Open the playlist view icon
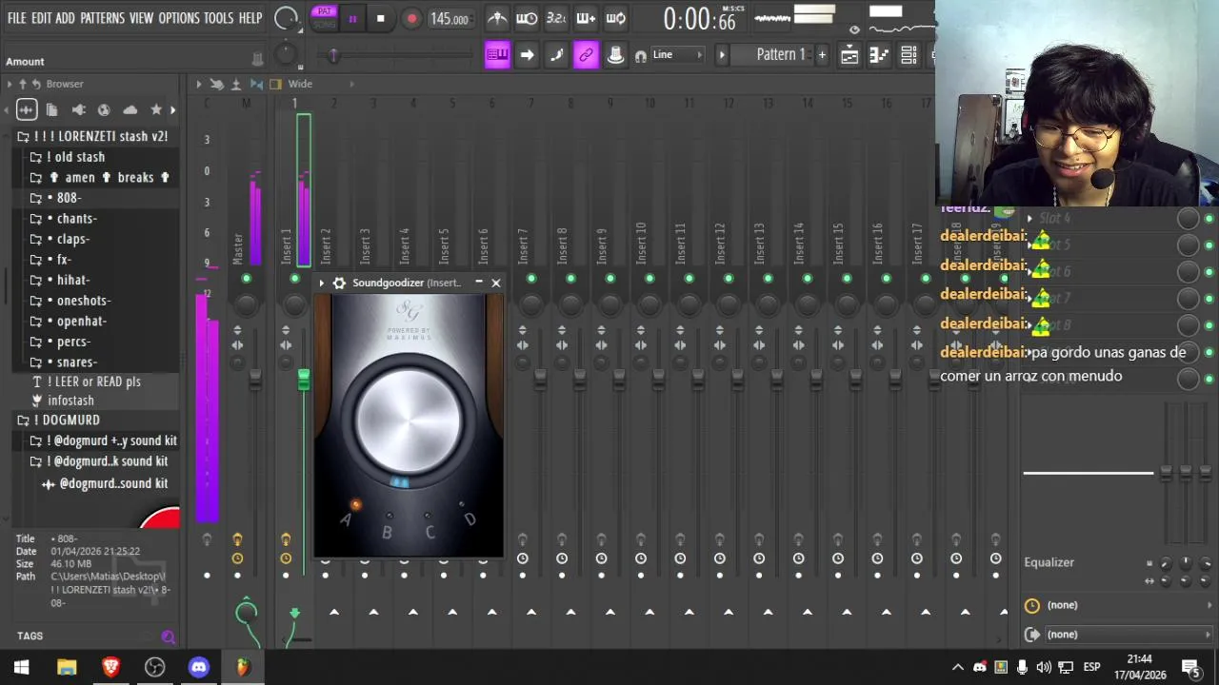The image size is (1219, 685). pos(849,55)
